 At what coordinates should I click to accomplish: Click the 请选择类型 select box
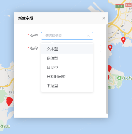[67, 36]
